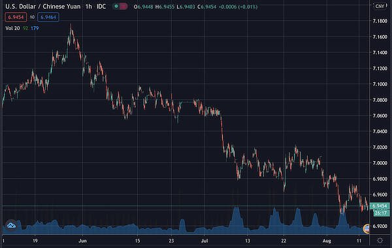The width and height of the screenshot is (392, 248).
Task: Click the 7.1200 price axis label
Action: point(380,68)
